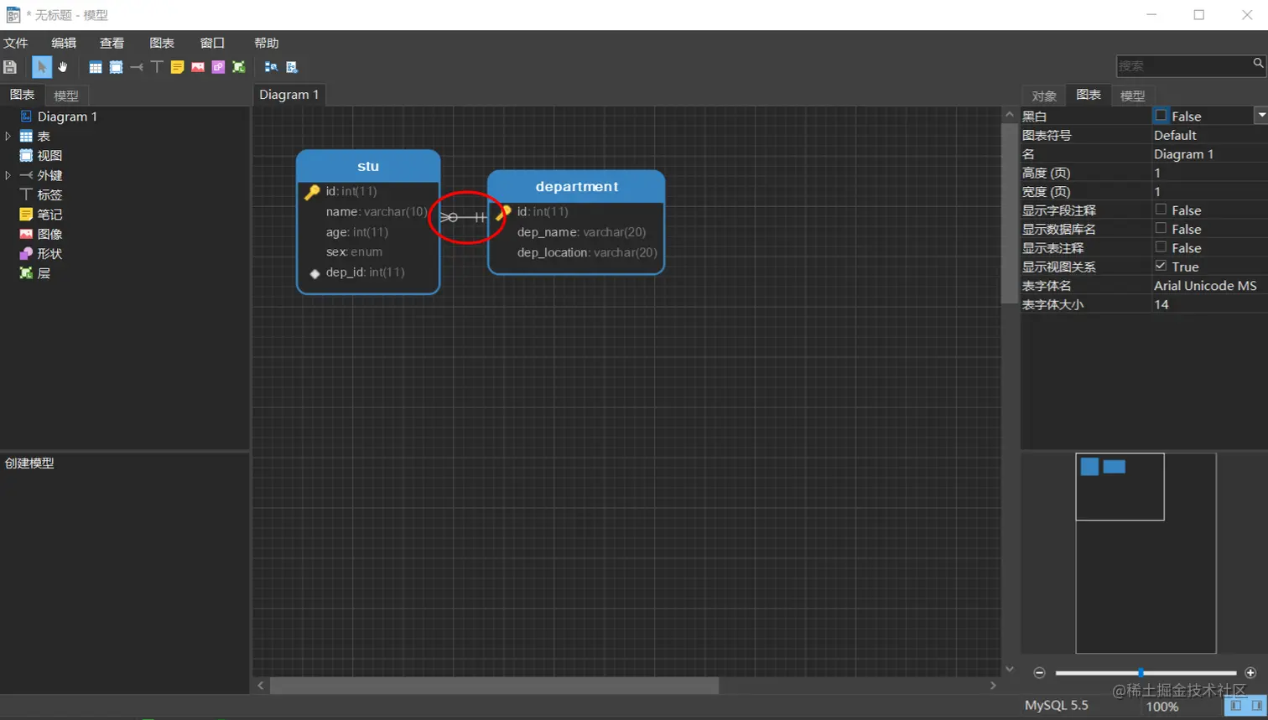
Task: Expand the 外键 tree node
Action: (8, 175)
